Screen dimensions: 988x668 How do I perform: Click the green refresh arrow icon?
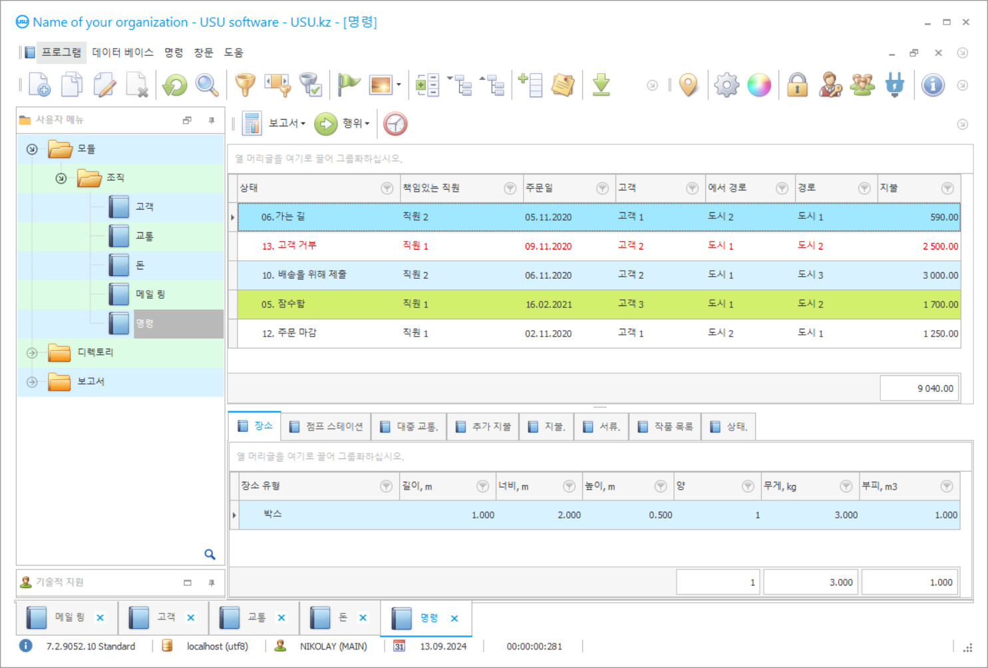(175, 85)
